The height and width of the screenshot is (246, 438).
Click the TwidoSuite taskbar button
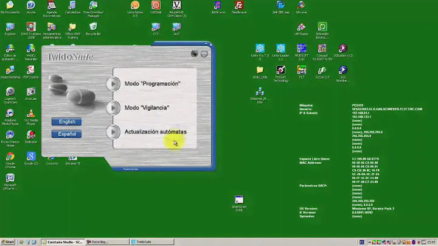[146, 242]
